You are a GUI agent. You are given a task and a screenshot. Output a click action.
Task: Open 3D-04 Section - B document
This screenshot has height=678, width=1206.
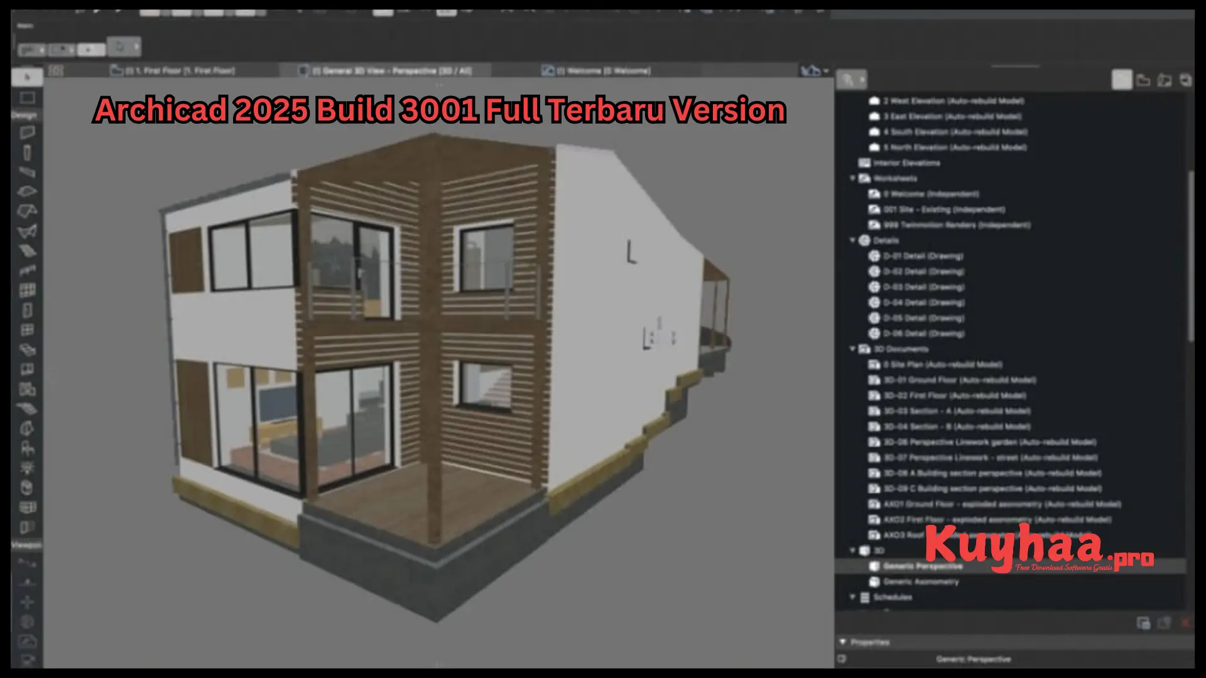[950, 427]
